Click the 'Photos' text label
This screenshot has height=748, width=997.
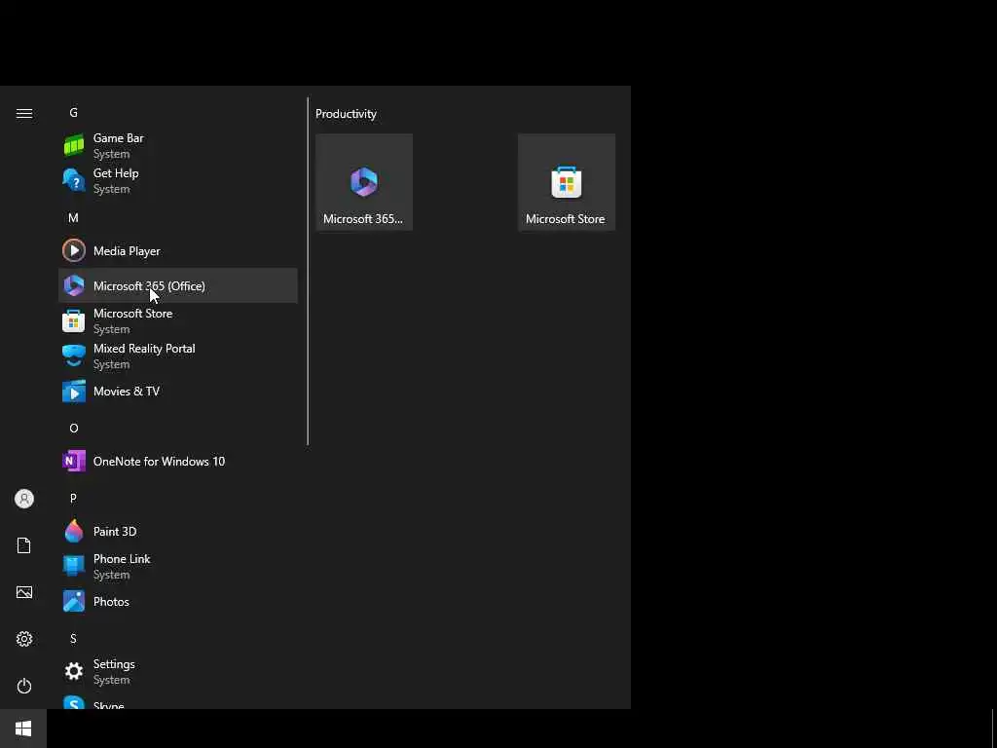click(x=111, y=602)
